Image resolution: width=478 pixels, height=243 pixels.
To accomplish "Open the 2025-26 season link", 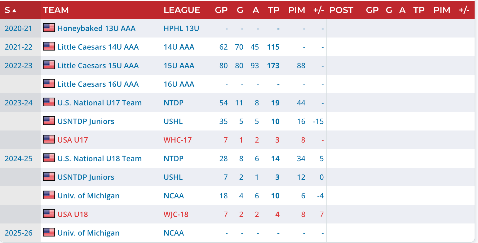I will coord(19,233).
